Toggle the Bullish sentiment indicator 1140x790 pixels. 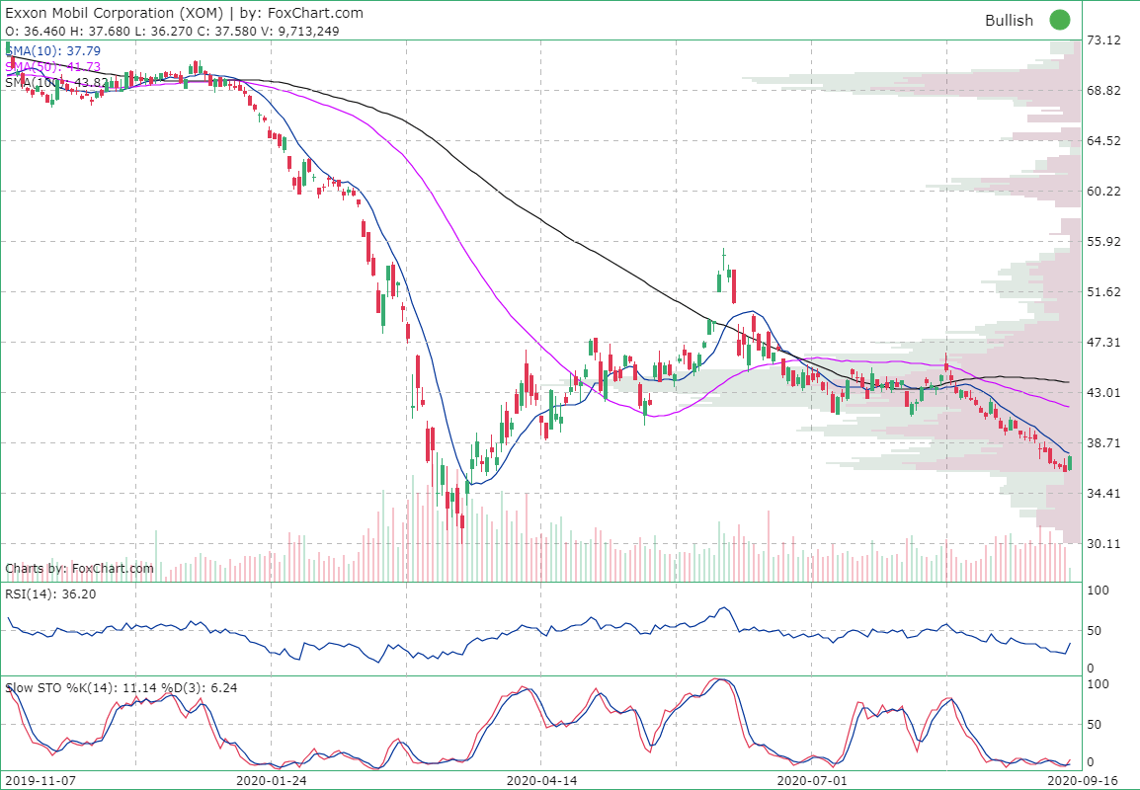coord(1010,20)
